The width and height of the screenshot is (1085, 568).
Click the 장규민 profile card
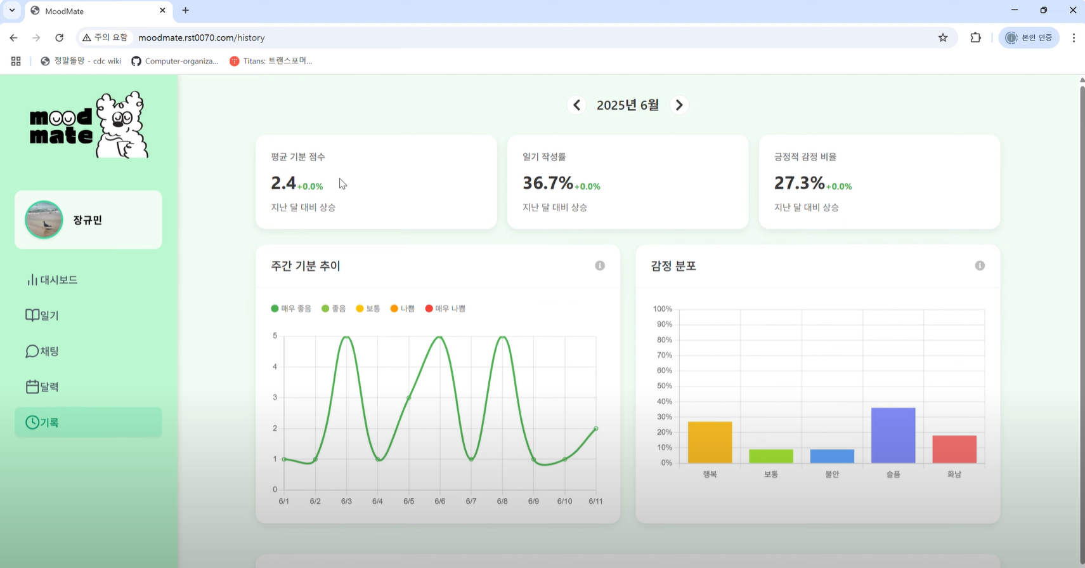88,220
